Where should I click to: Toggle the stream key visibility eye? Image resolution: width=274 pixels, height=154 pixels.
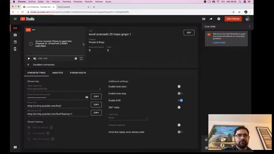[87, 97]
